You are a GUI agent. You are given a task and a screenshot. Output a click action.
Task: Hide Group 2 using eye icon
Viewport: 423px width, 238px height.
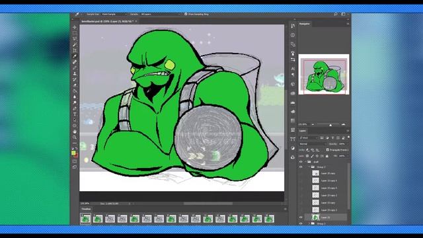[301, 223]
